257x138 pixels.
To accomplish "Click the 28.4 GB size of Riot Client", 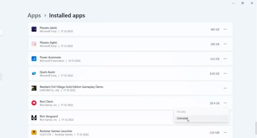I will tap(215, 103).
